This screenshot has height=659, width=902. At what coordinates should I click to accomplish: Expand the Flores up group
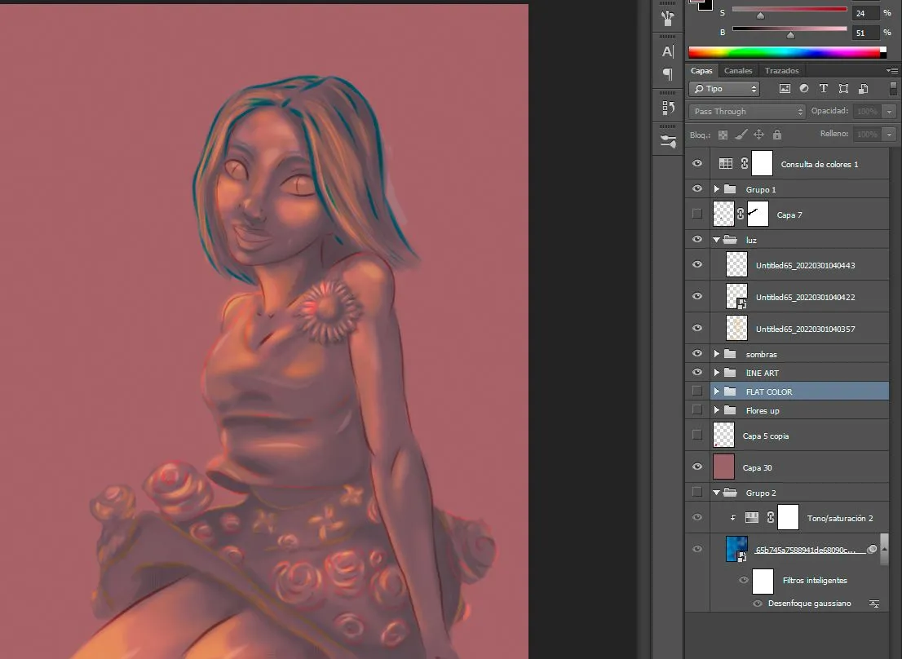[717, 410]
